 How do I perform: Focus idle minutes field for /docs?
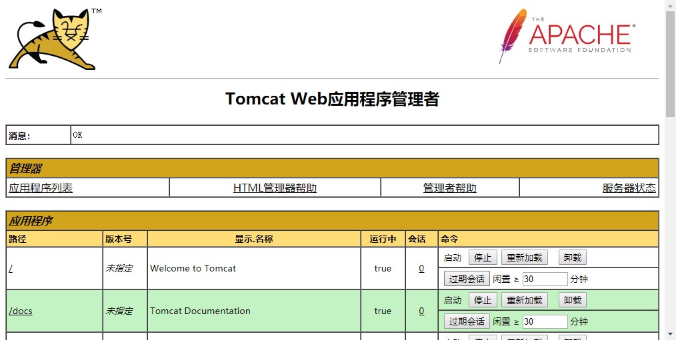pyautogui.click(x=545, y=321)
